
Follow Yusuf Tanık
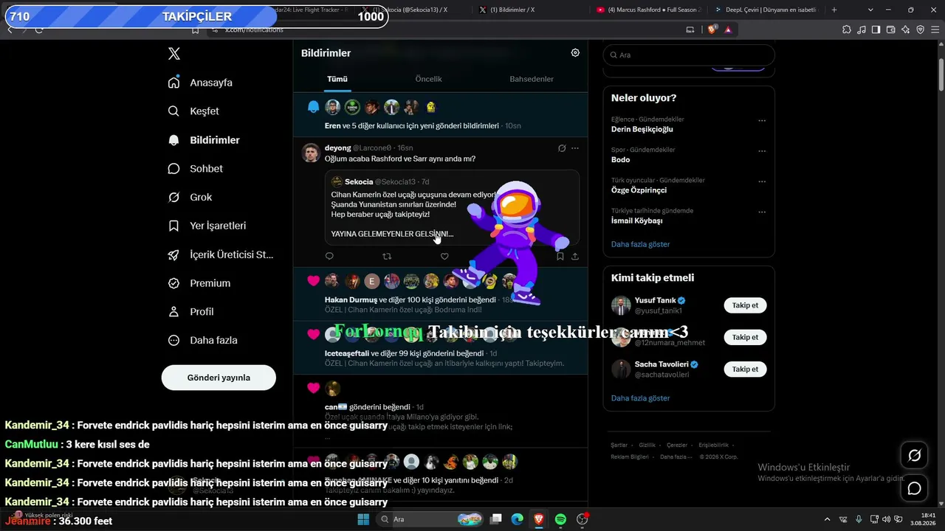pos(745,305)
